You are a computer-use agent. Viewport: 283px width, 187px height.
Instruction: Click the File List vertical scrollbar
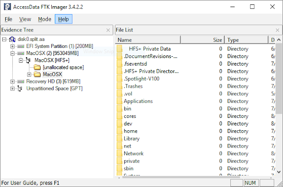point(279,106)
